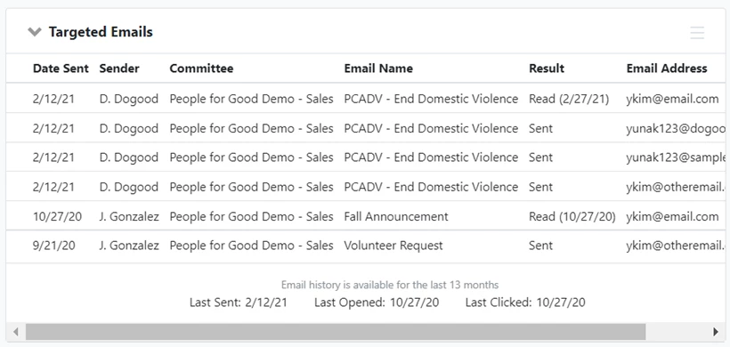Click 2/12/21 date in the yunak123@sample row

[x=53, y=157]
